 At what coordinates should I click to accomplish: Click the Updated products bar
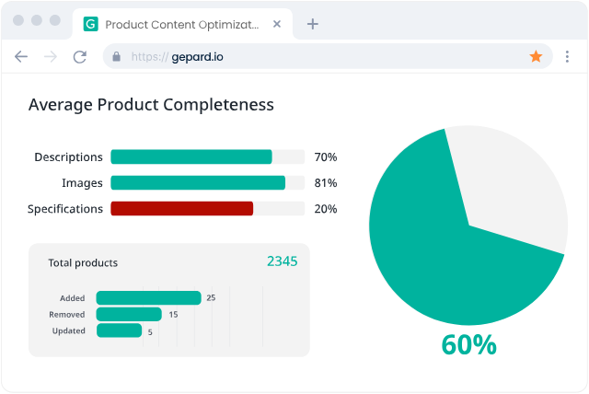(x=119, y=330)
